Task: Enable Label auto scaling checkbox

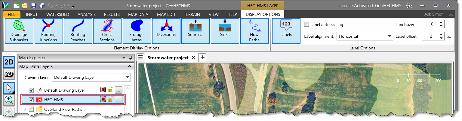Action: pos(306,25)
